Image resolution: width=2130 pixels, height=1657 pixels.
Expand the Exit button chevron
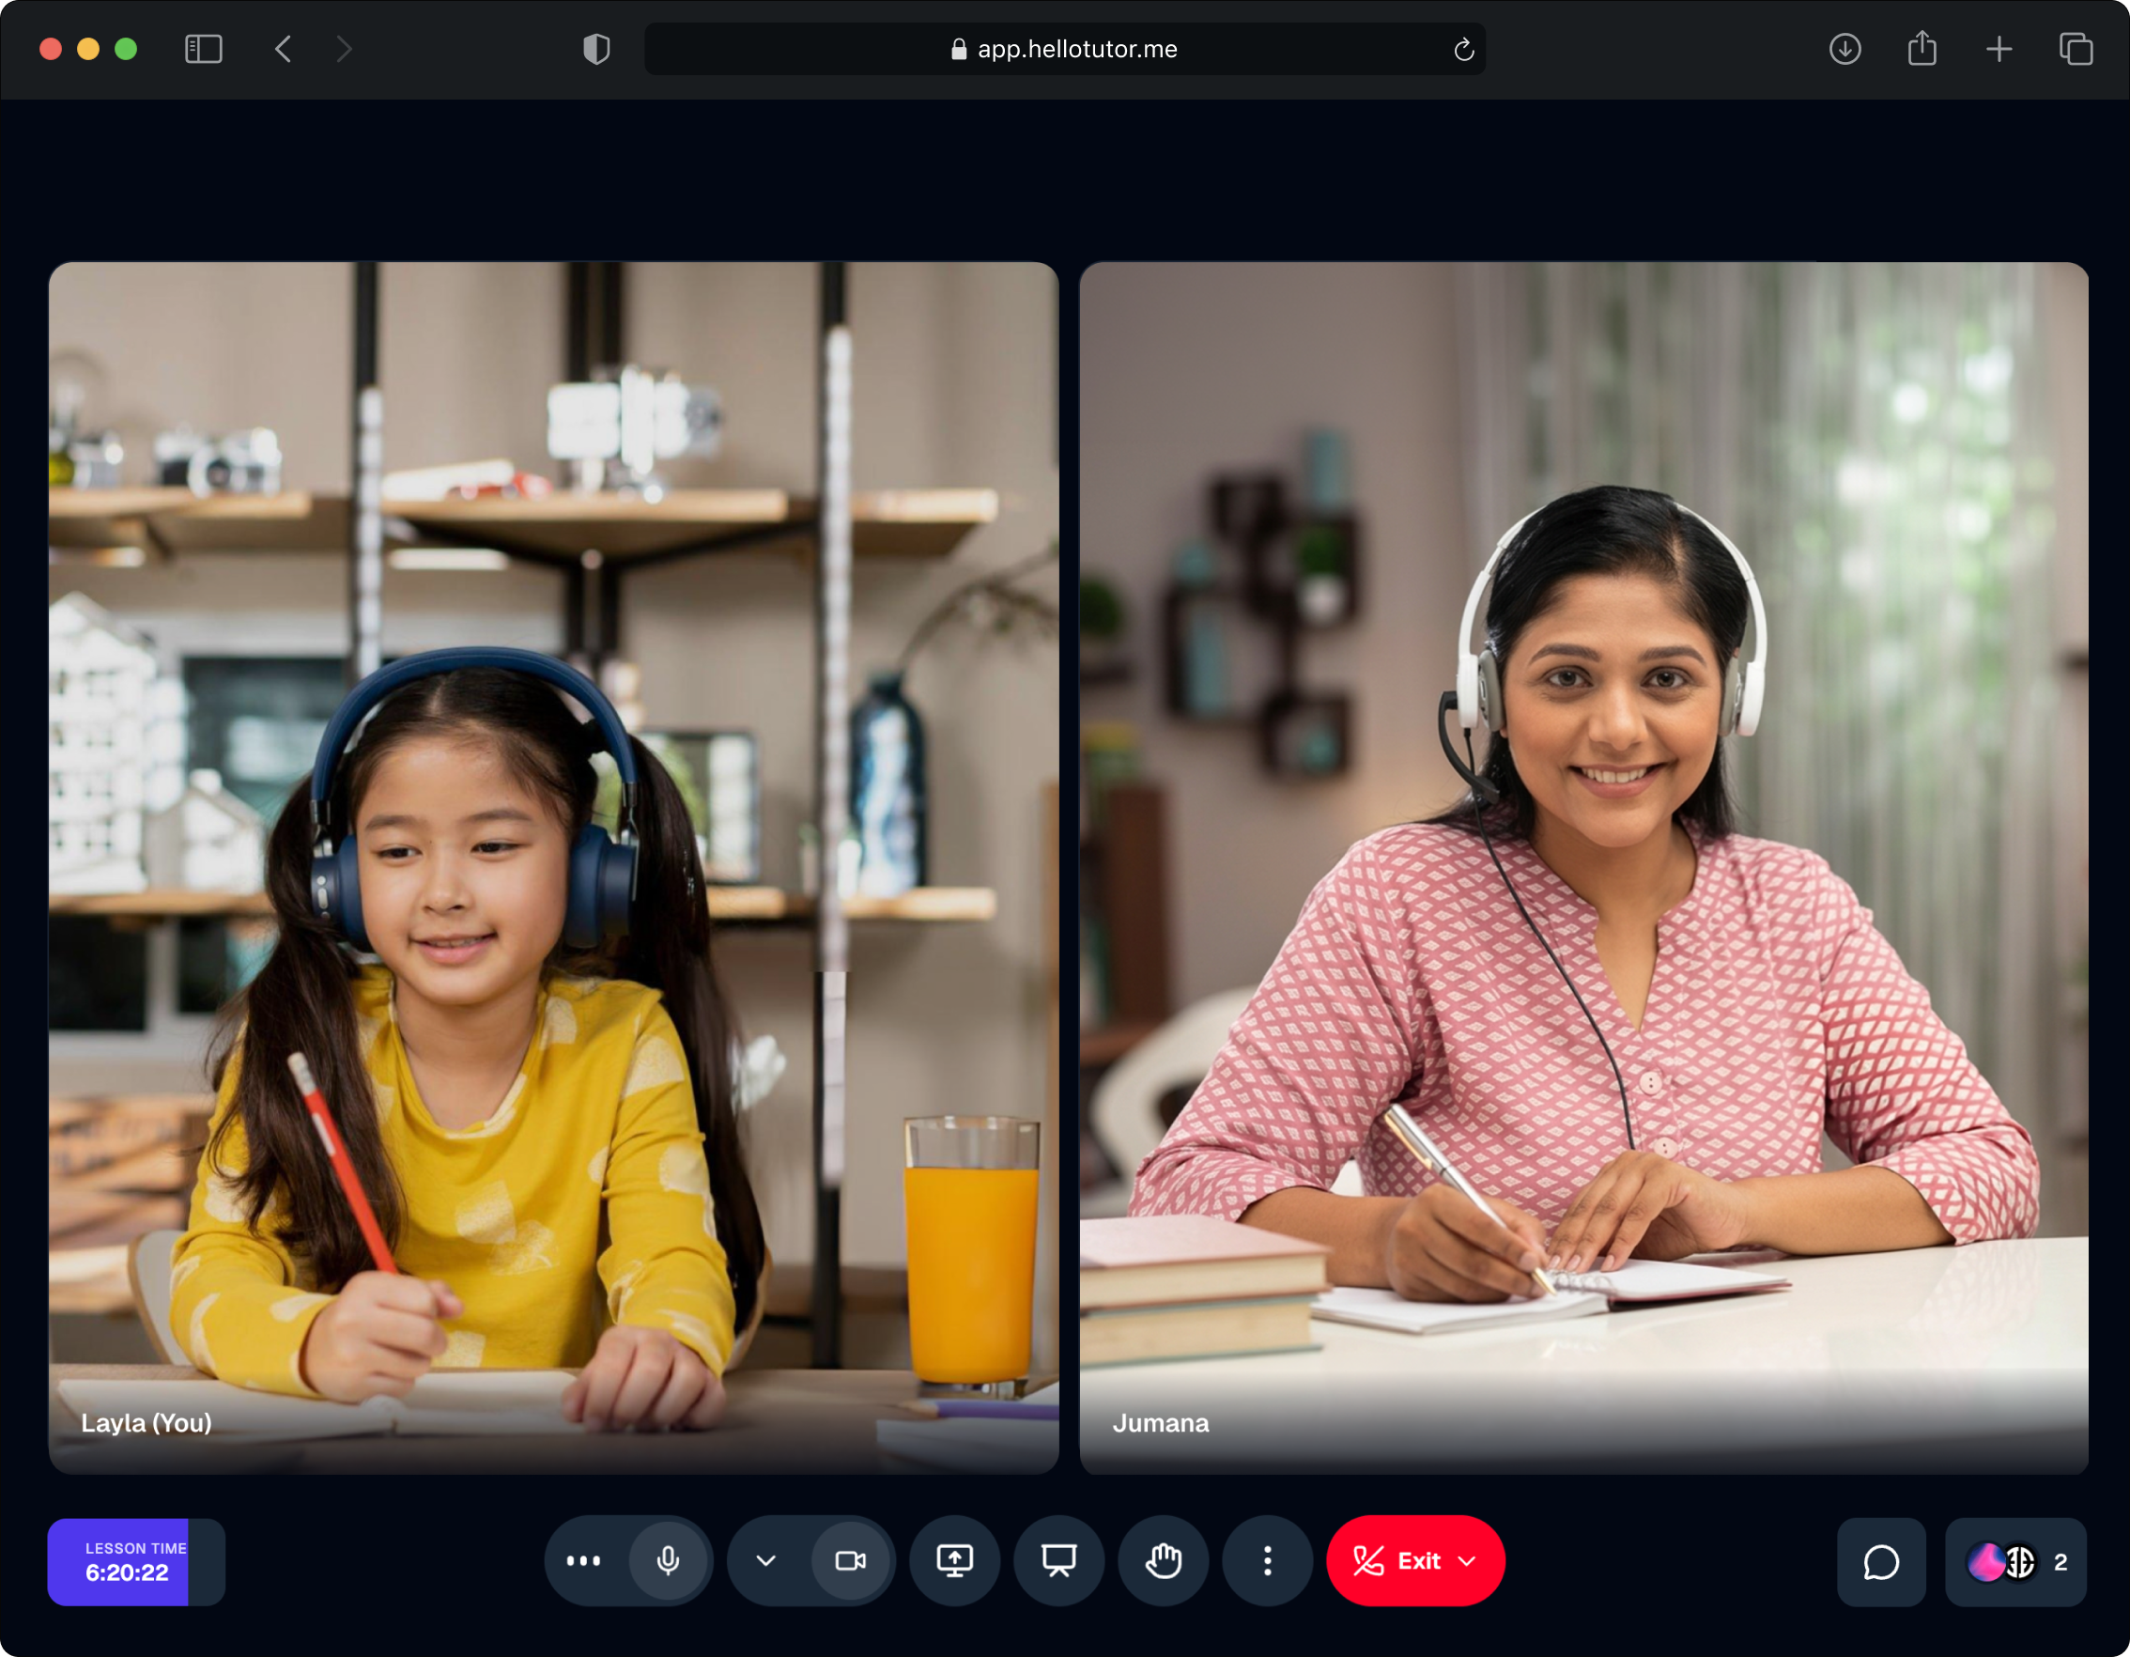pos(1467,1560)
